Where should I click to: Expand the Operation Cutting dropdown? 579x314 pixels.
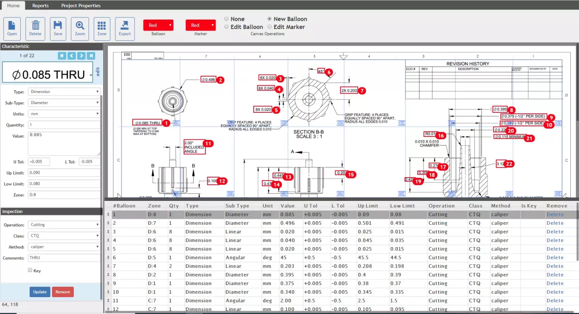coord(64,225)
